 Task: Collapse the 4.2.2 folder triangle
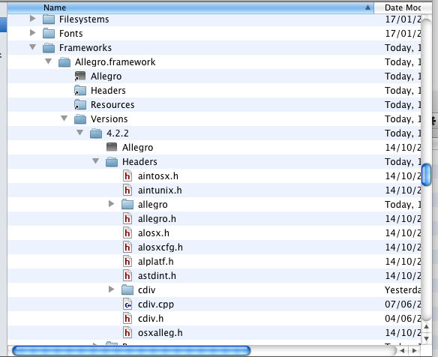[x=80, y=133]
